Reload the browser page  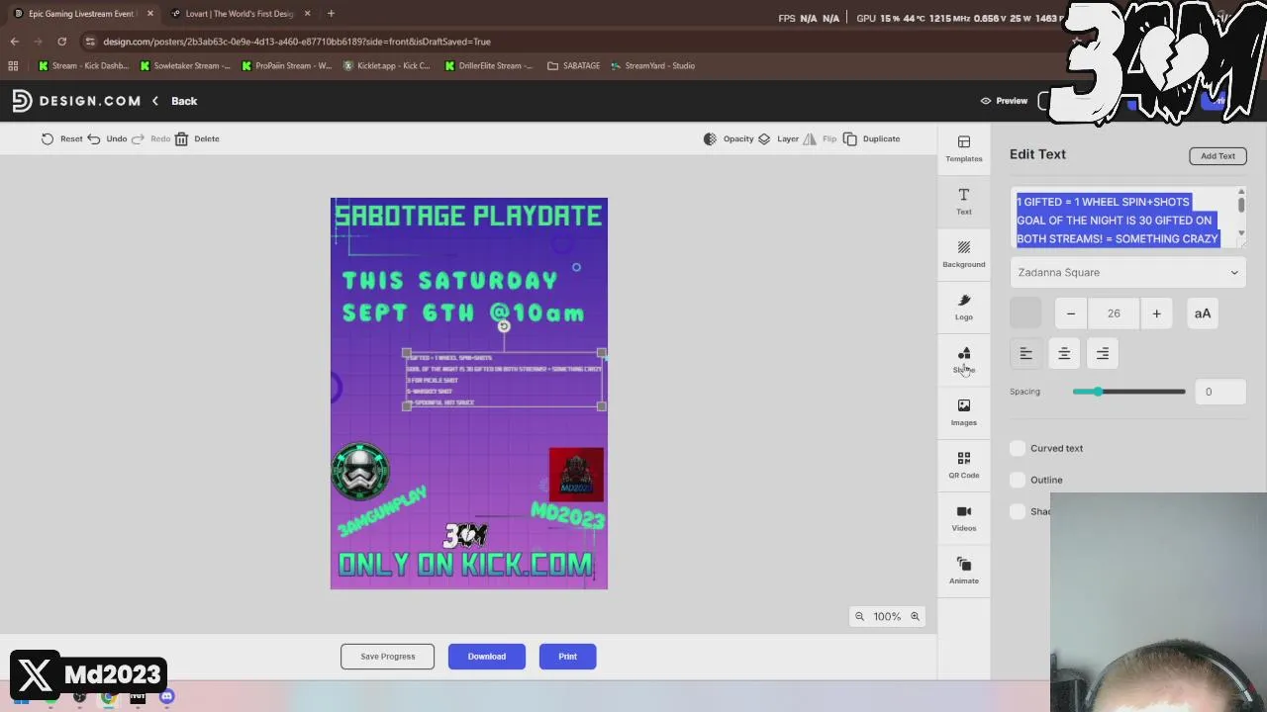(x=61, y=42)
